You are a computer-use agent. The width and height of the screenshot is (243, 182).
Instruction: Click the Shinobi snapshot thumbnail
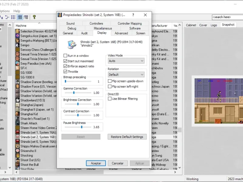pyautogui.click(x=218, y=101)
